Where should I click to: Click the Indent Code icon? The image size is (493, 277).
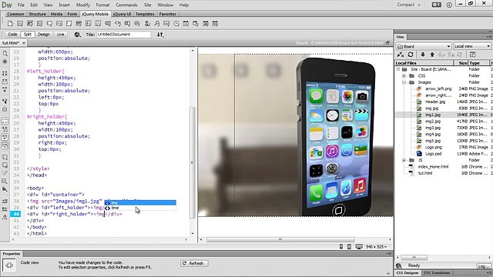[x=5, y=201]
